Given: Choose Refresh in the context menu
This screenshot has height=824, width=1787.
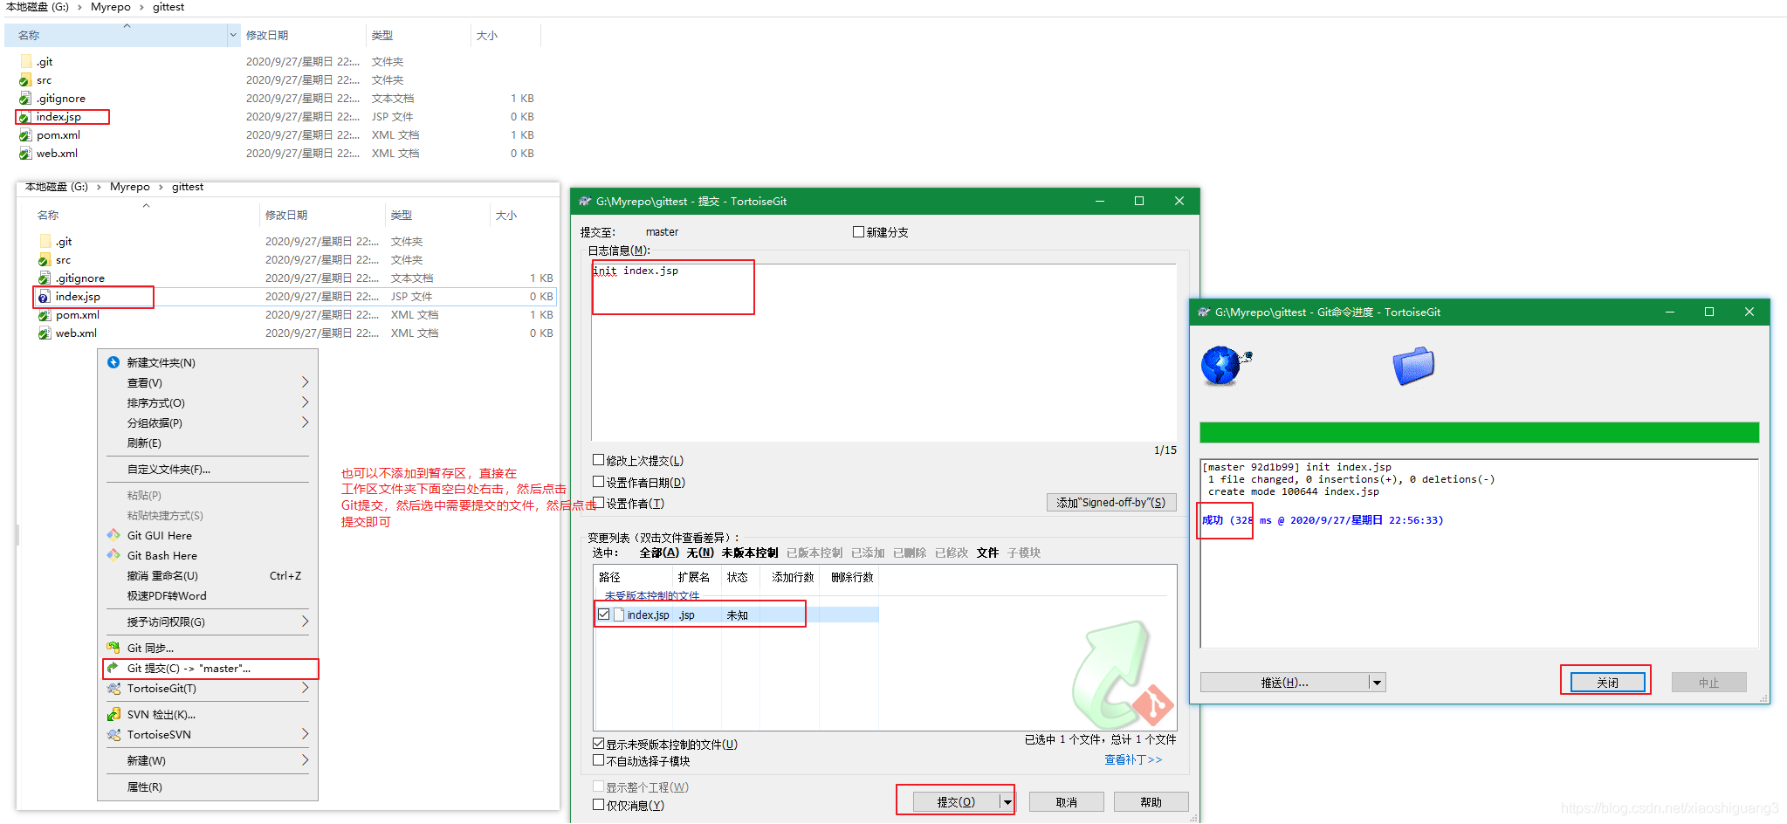Looking at the screenshot, I should (x=209, y=443).
